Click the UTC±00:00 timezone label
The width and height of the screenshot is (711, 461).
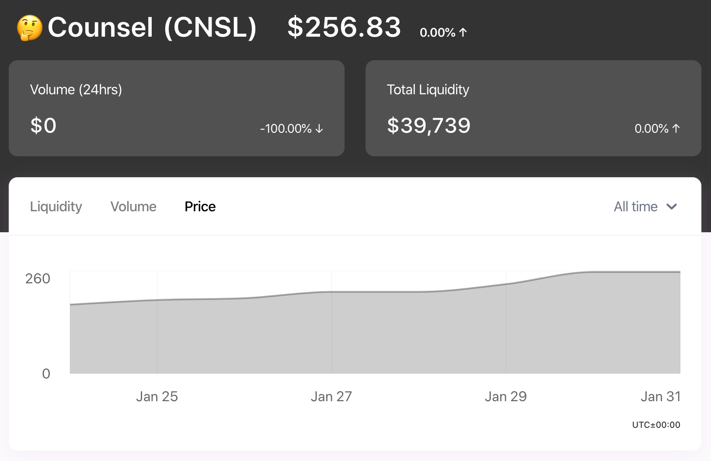click(x=656, y=425)
